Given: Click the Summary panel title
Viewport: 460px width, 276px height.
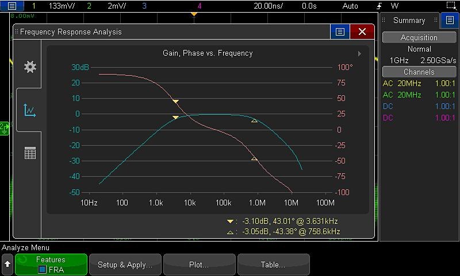Looking at the screenshot, I should point(409,21).
